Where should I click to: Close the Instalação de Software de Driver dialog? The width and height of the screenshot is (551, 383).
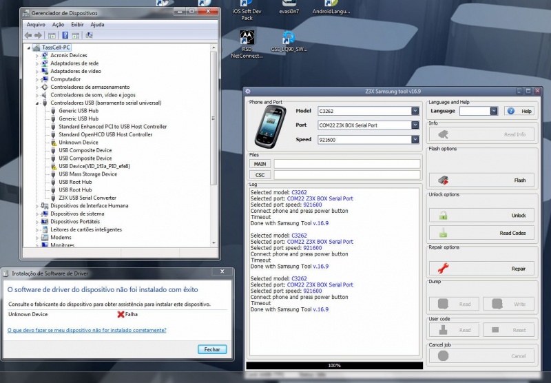pyautogui.click(x=222, y=271)
